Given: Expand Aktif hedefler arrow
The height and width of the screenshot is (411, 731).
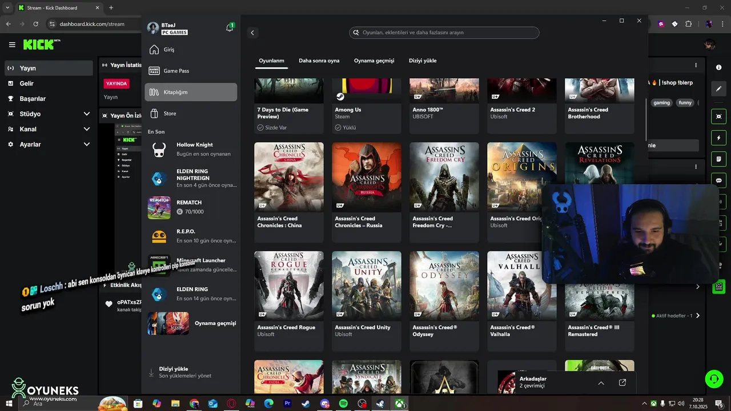Looking at the screenshot, I should coord(697,316).
